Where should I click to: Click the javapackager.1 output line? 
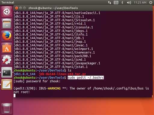tap(57, 63)
